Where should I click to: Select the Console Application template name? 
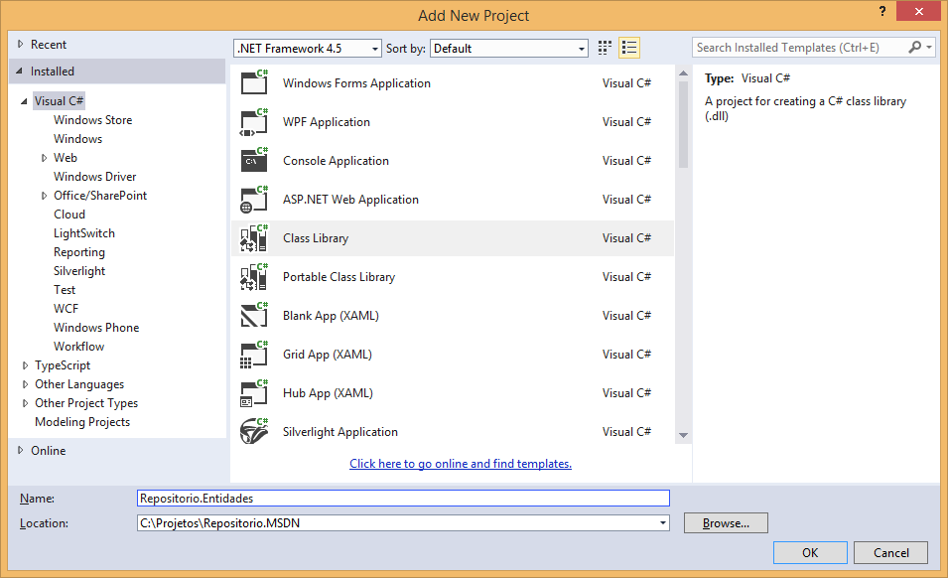[x=337, y=161]
